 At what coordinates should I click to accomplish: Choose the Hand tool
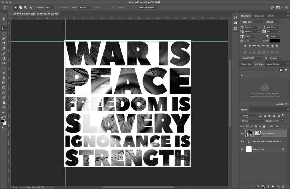coord(4,102)
